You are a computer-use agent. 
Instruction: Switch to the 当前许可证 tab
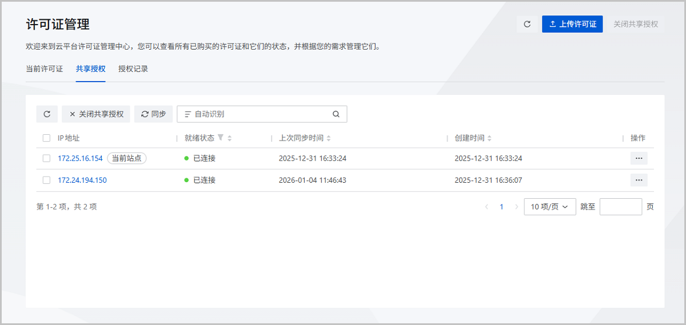[45, 69]
